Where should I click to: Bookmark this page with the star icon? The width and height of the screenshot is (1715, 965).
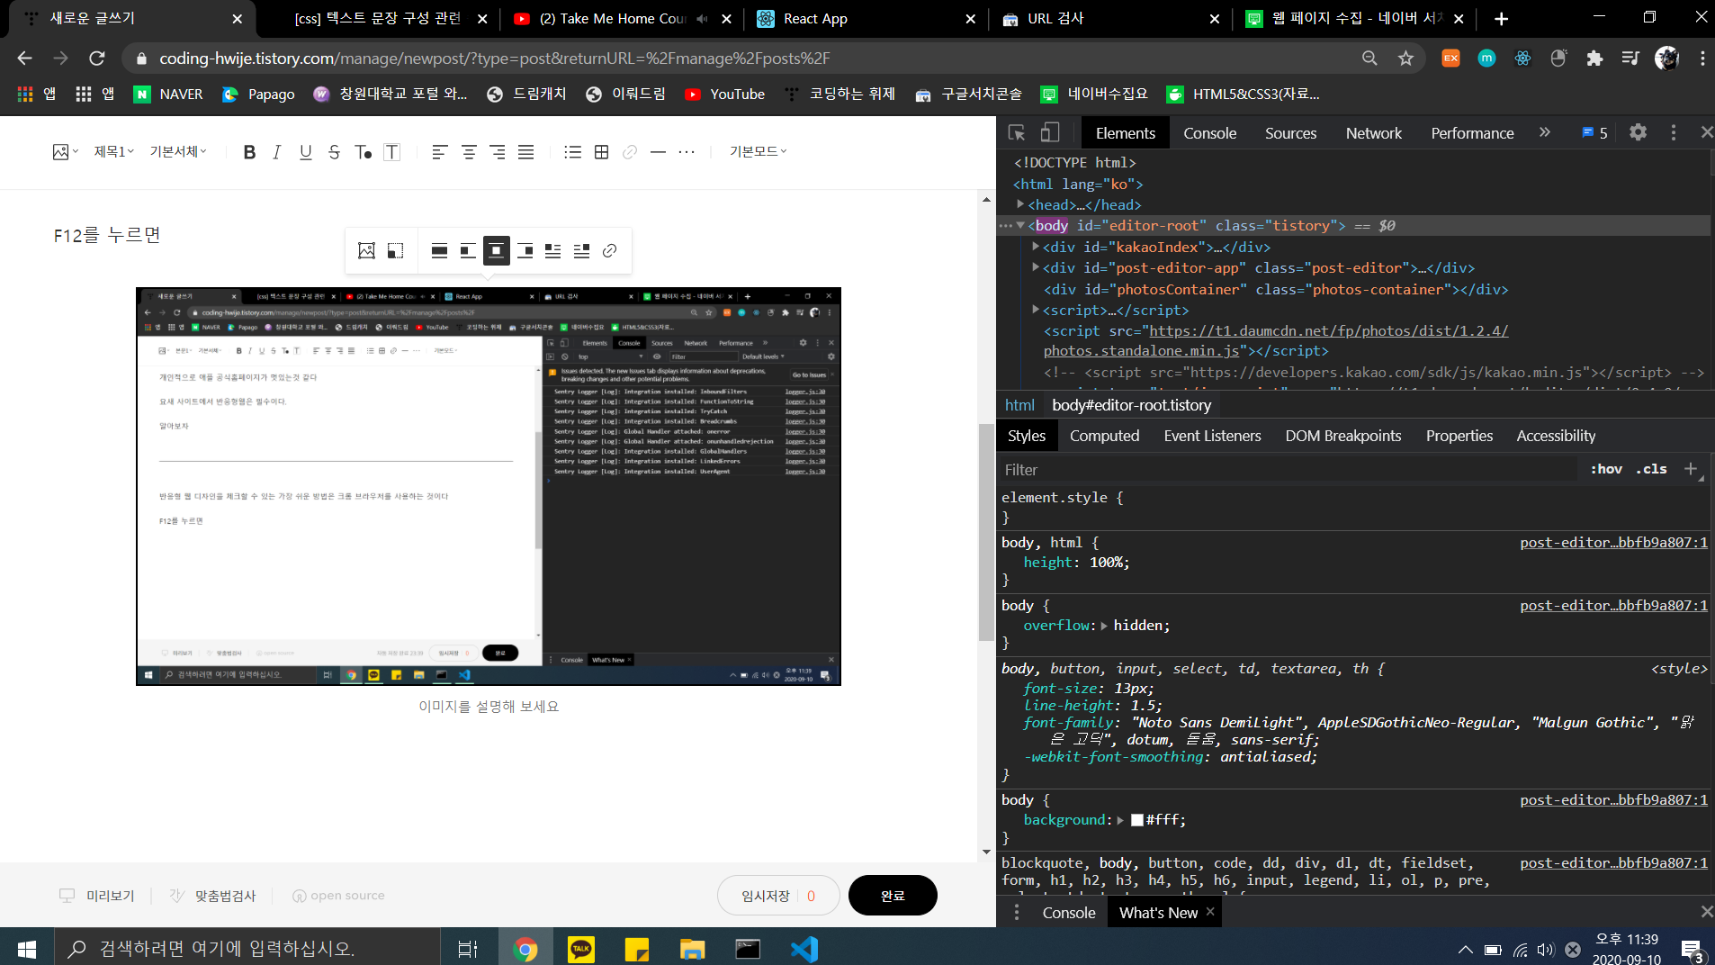(x=1405, y=59)
